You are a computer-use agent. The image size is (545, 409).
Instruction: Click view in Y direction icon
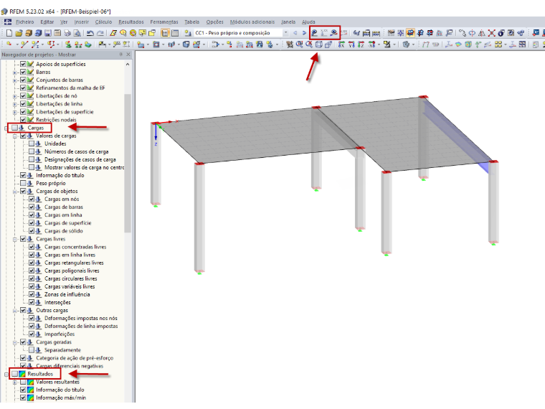coord(351,44)
